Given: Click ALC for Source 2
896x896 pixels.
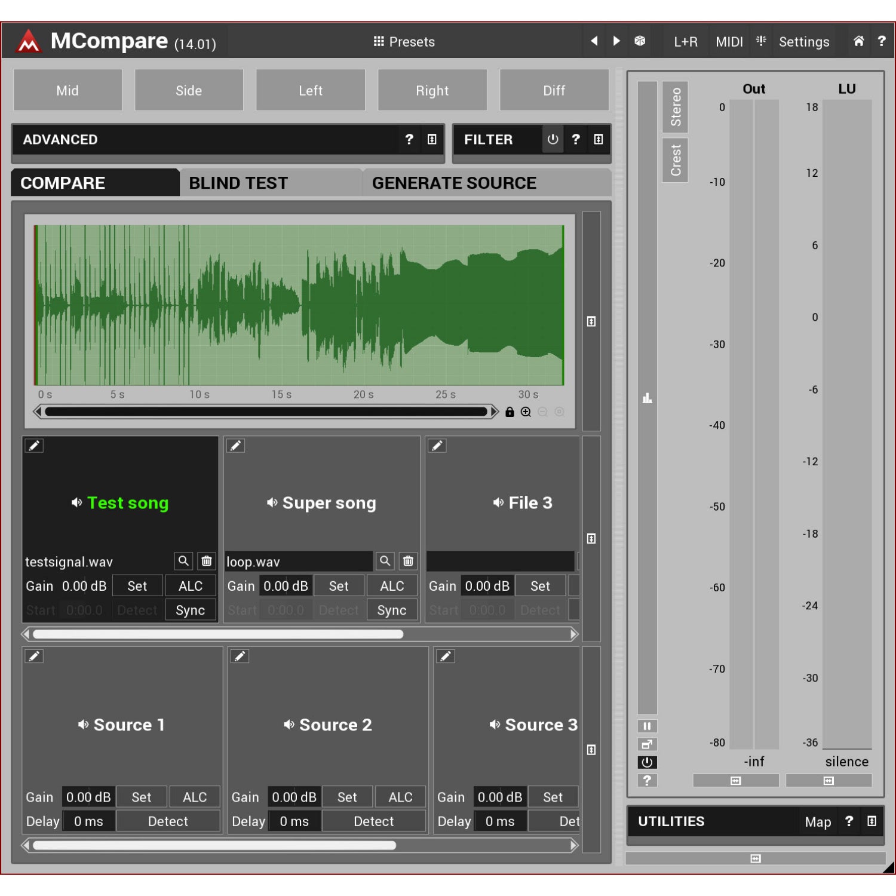Looking at the screenshot, I should point(400,797).
